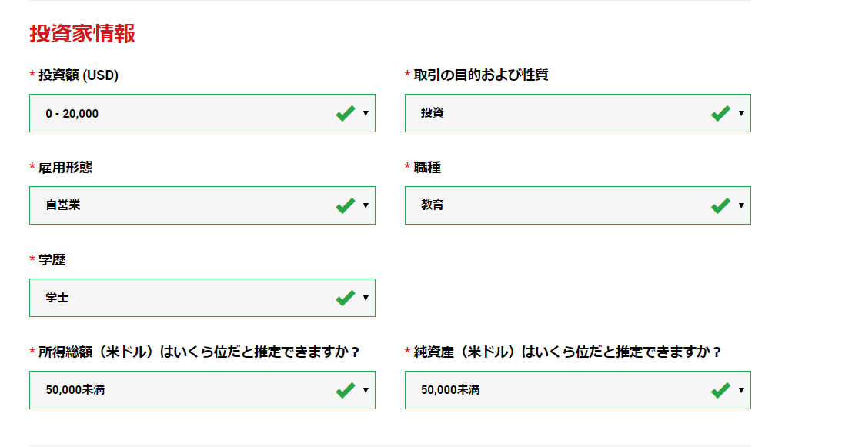This screenshot has height=447, width=862.
Task: Click the 学歴 field label
Action: (52, 260)
